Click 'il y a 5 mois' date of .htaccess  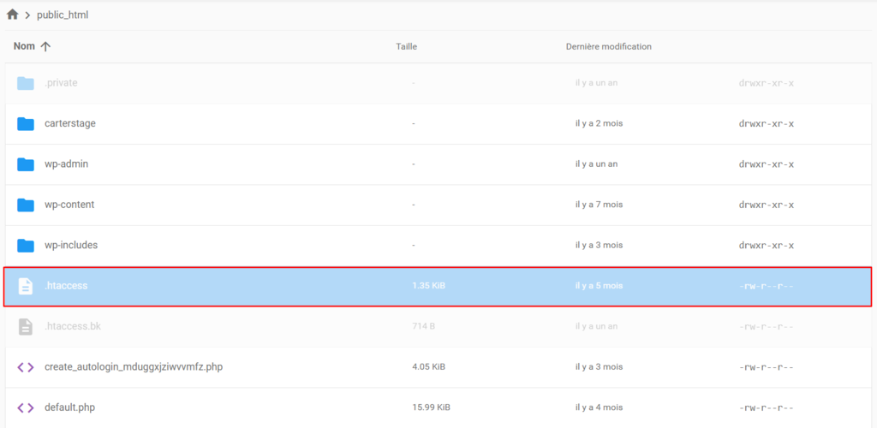coord(599,286)
